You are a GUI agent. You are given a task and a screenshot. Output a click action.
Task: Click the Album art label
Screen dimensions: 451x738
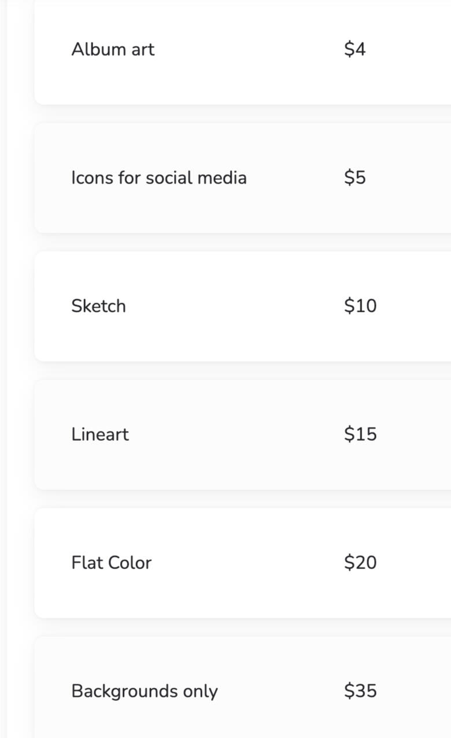tap(113, 49)
